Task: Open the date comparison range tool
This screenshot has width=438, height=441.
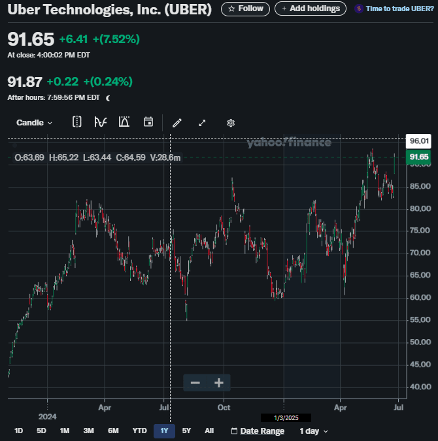Action: [76, 122]
